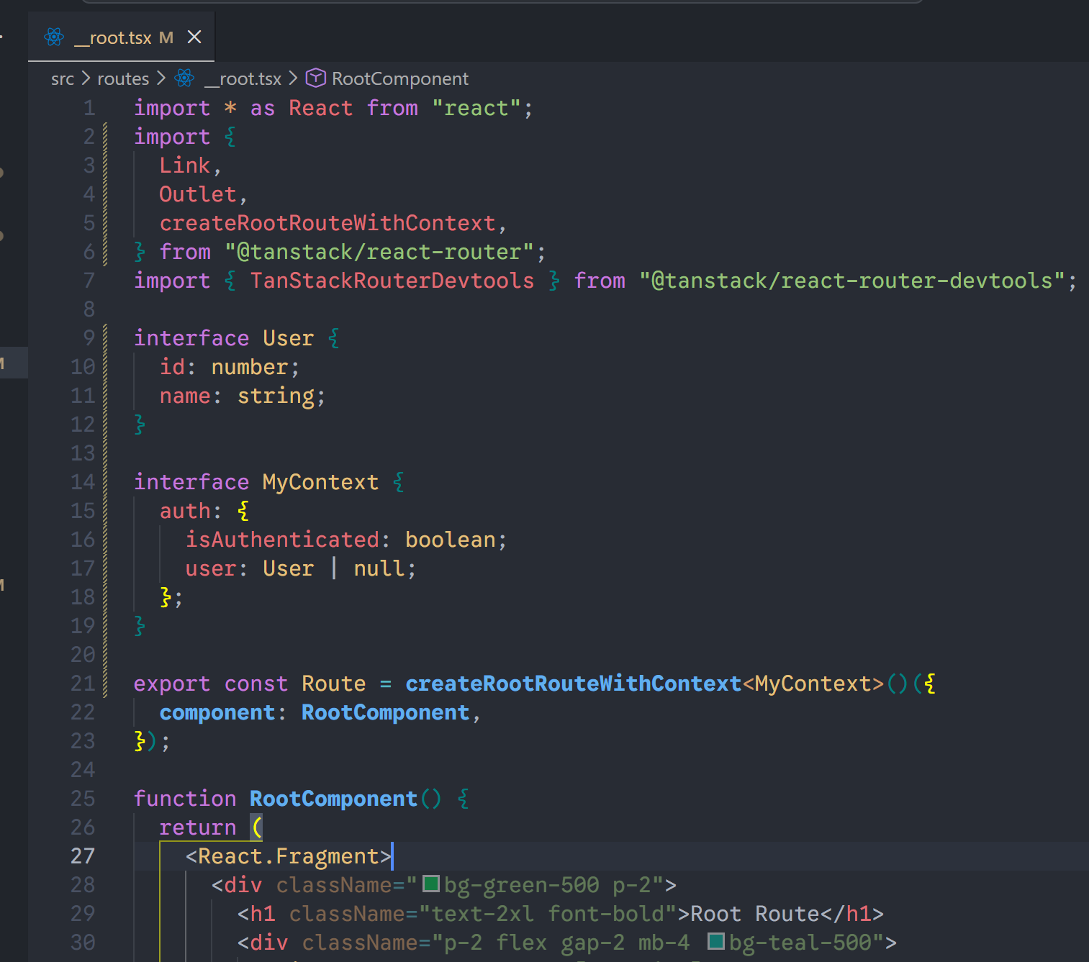Screen dimensions: 1089x962
Task: Click the RootComponent function name on line 25
Action: coord(333,799)
